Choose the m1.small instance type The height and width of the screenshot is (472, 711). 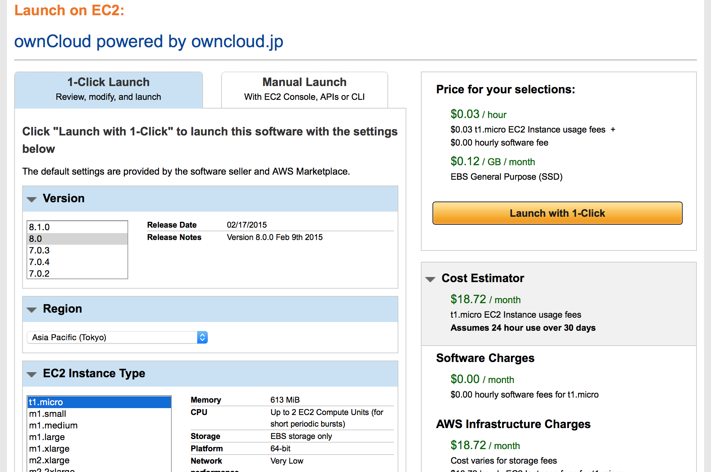click(x=47, y=414)
